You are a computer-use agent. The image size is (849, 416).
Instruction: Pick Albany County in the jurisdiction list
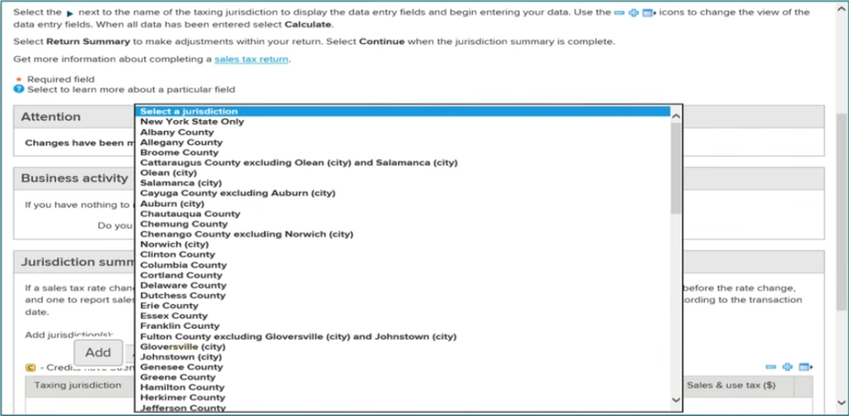pyautogui.click(x=402, y=132)
